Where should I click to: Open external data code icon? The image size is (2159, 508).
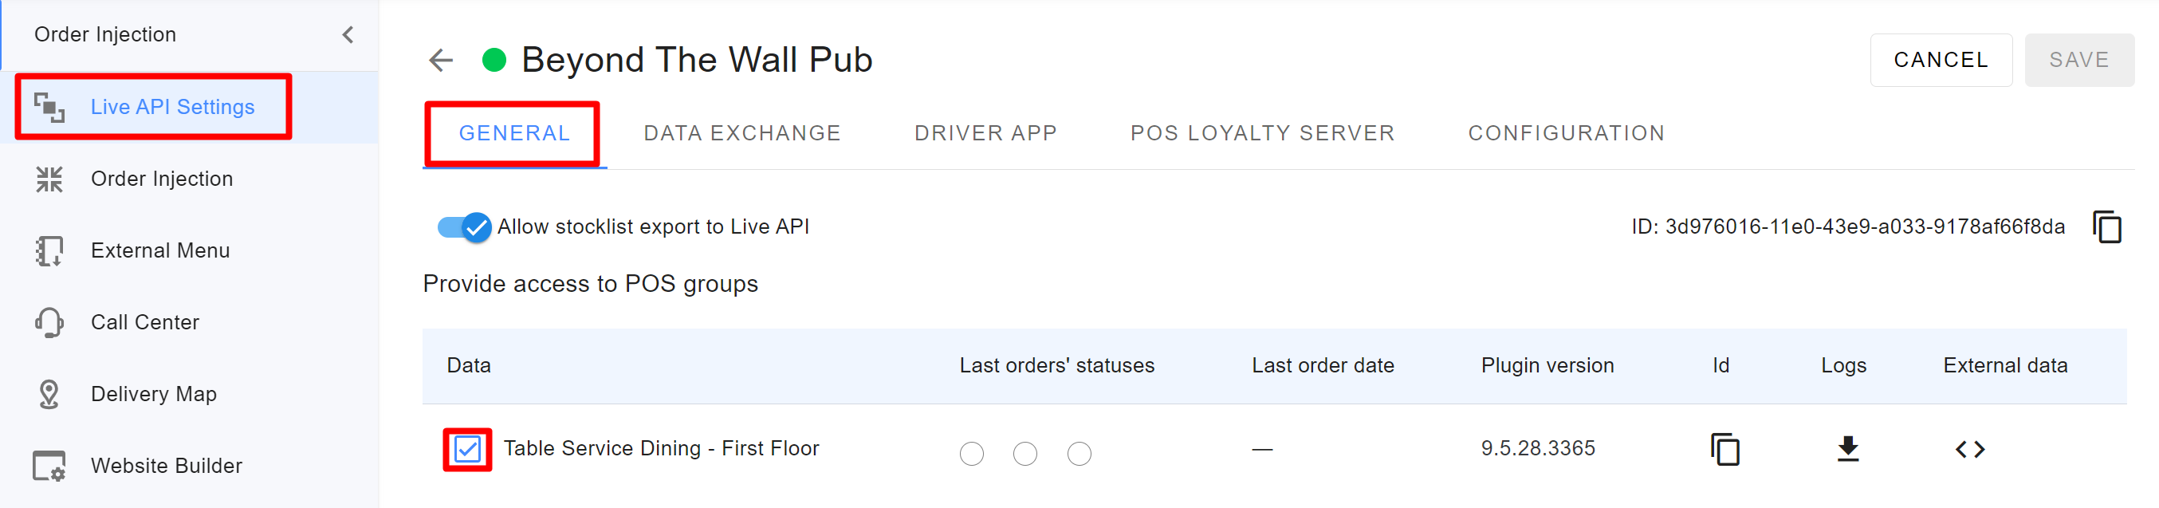(1969, 449)
